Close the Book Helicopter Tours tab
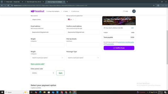The width and height of the screenshot is (168, 94). (x=43, y=2)
